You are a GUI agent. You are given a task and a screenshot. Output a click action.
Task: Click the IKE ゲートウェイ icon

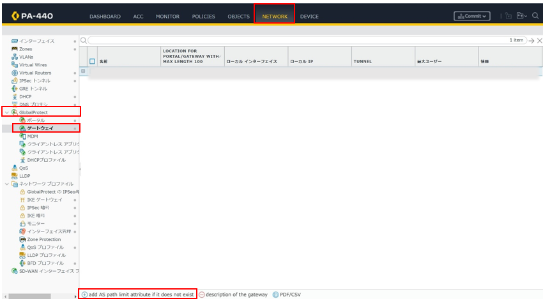[22, 200]
